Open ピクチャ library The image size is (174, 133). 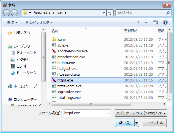click(x=23, y=60)
